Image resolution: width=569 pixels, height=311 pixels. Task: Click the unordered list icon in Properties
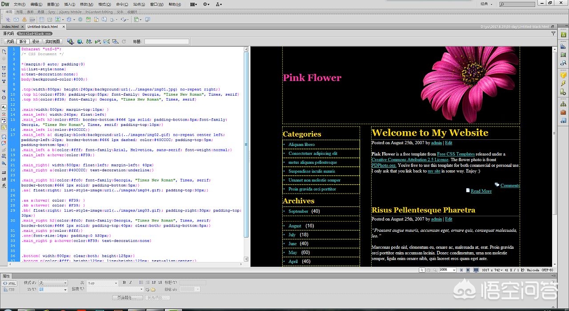141,283
